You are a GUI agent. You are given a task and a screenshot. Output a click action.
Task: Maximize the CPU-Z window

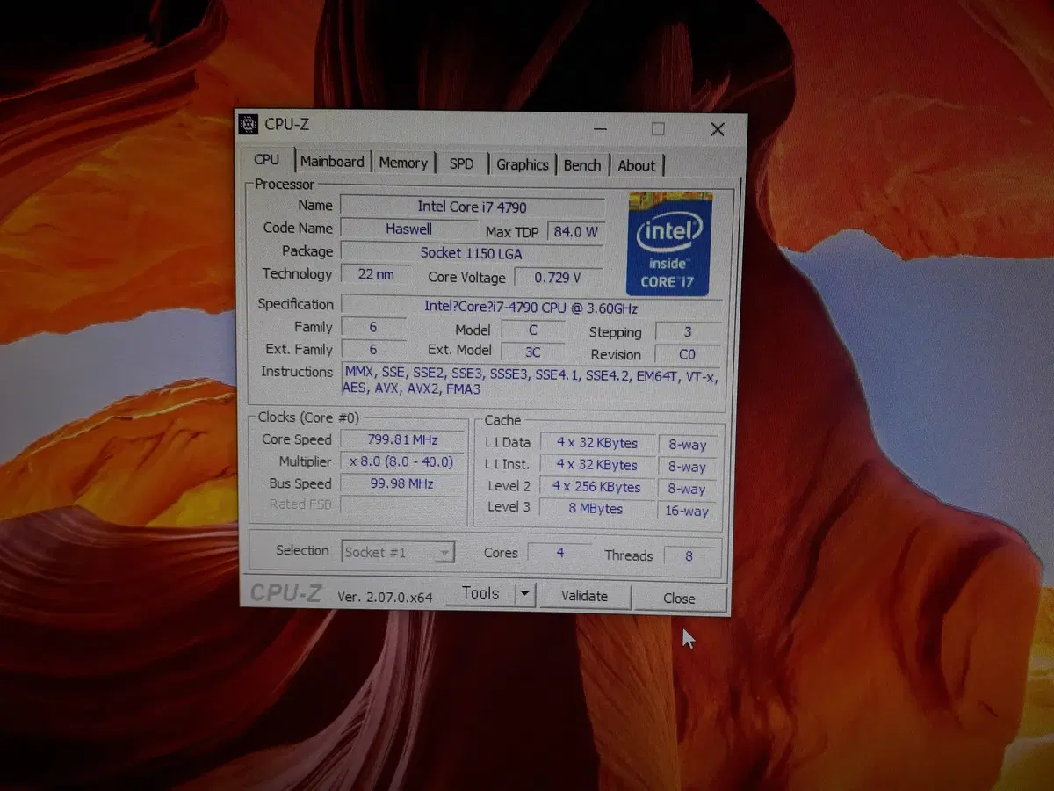pos(658,129)
